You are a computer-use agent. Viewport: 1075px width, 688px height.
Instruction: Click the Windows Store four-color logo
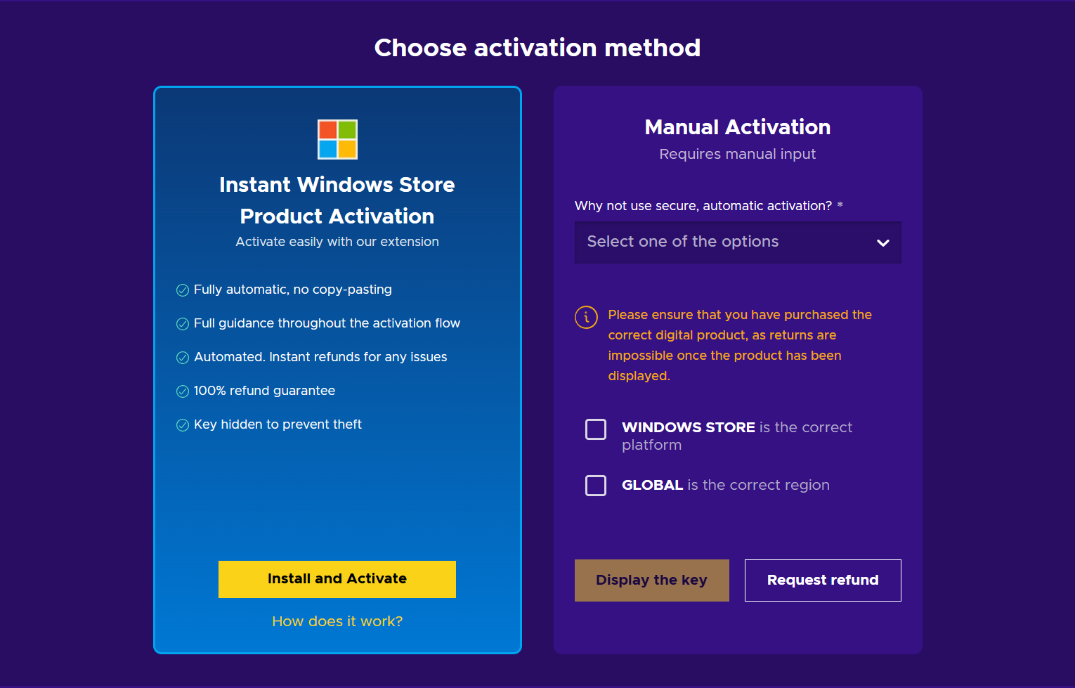pyautogui.click(x=337, y=139)
